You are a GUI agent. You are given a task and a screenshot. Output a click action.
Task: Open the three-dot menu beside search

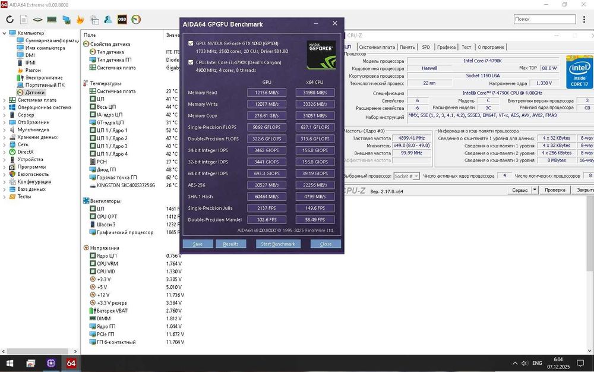(584, 19)
